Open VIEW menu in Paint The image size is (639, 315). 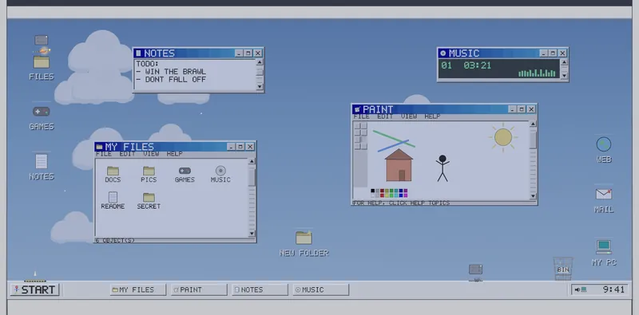coord(409,116)
